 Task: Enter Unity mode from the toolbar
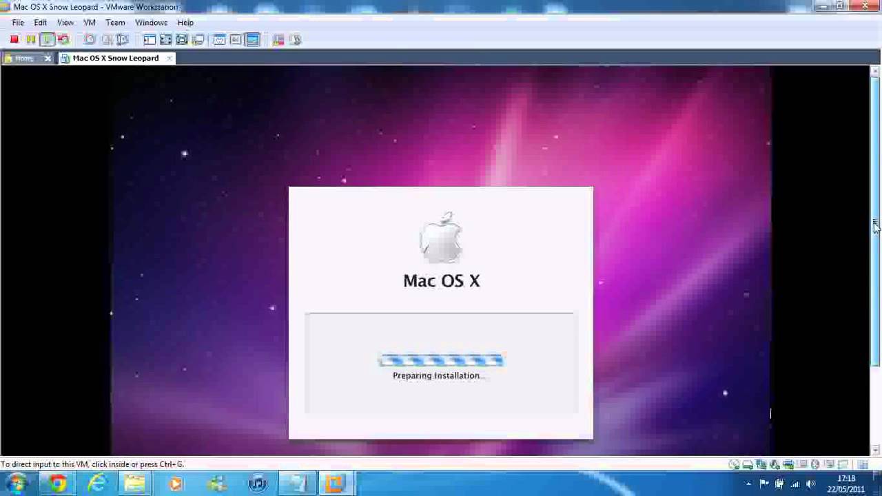coord(198,40)
